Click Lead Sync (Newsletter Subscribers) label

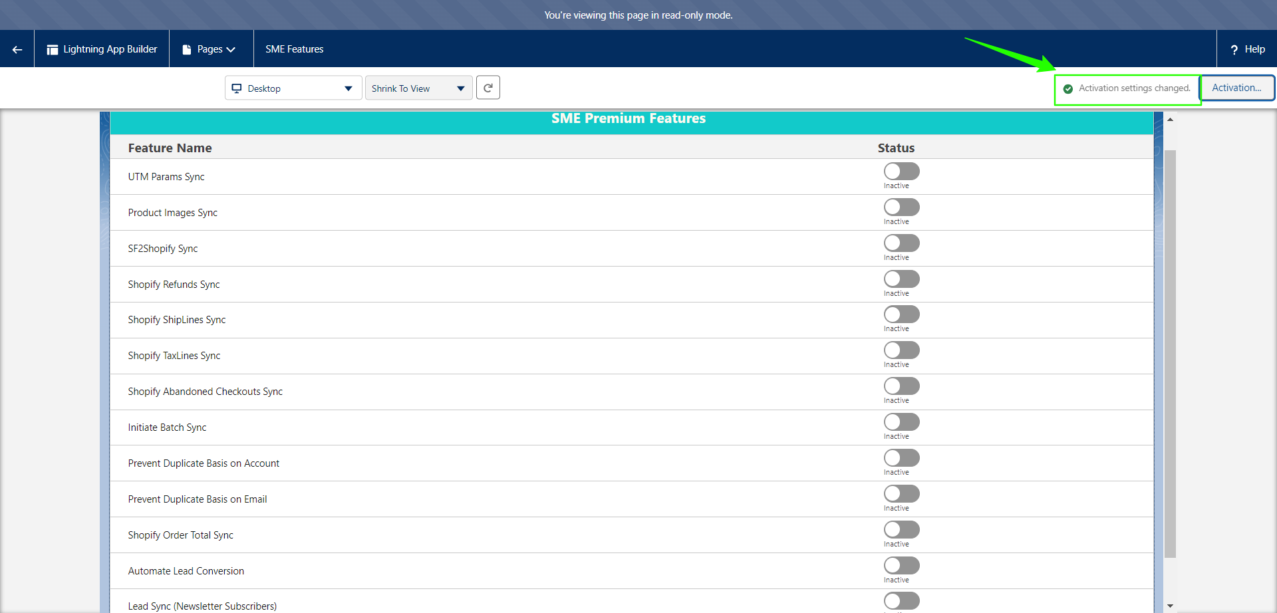coord(202,606)
